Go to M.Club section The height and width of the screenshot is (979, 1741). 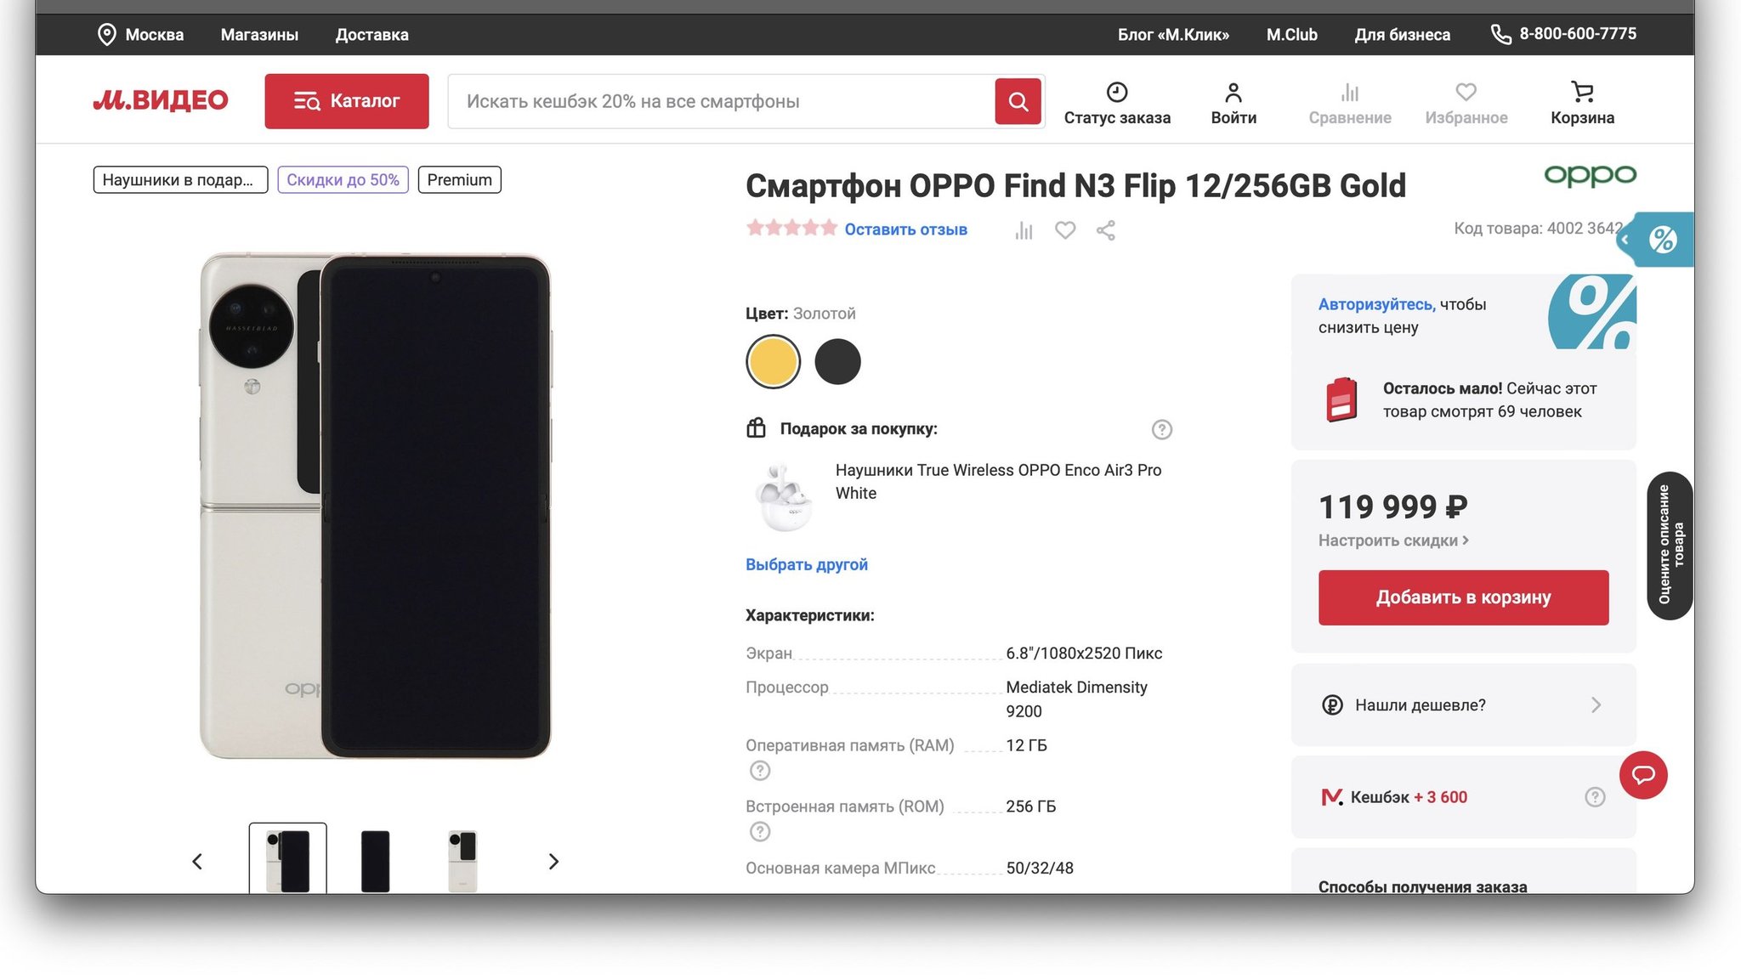click(x=1291, y=35)
